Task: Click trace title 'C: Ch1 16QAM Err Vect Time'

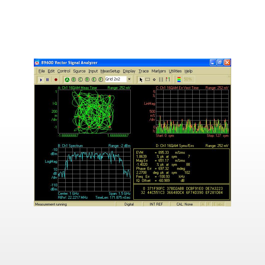Action: point(177,88)
